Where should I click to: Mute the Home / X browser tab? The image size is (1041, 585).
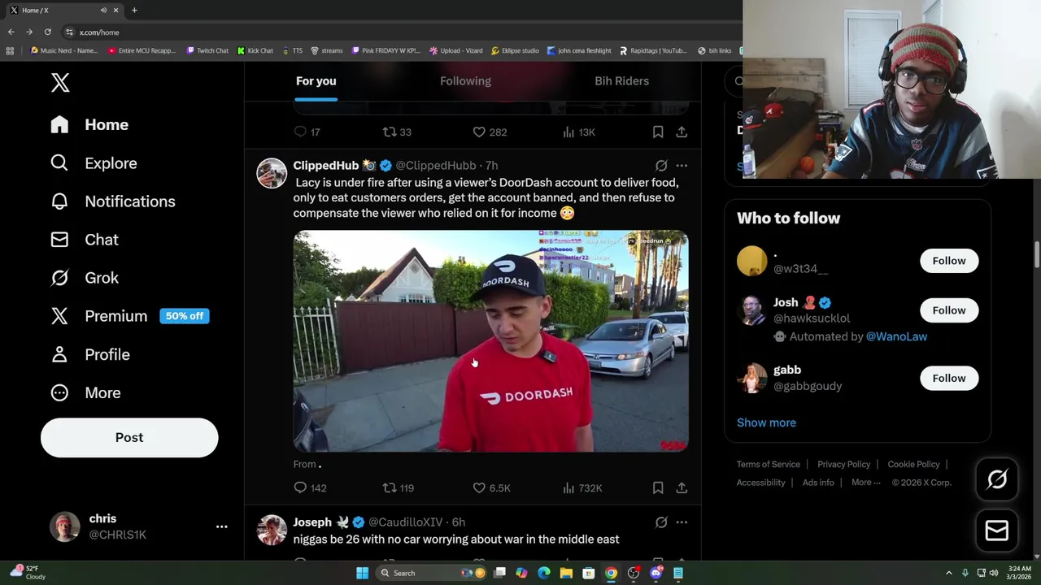[103, 11]
